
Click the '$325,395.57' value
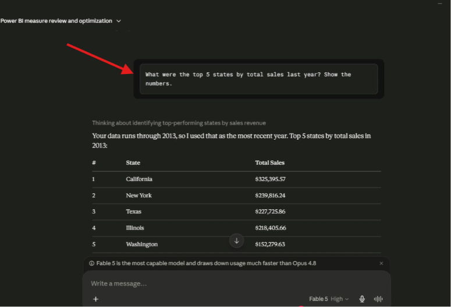pyautogui.click(x=270, y=179)
